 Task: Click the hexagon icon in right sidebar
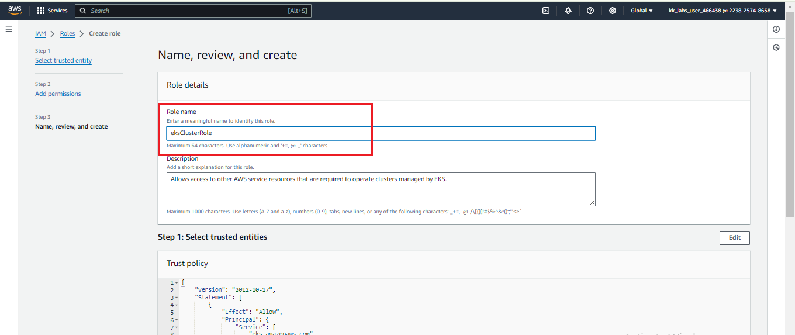coord(776,47)
